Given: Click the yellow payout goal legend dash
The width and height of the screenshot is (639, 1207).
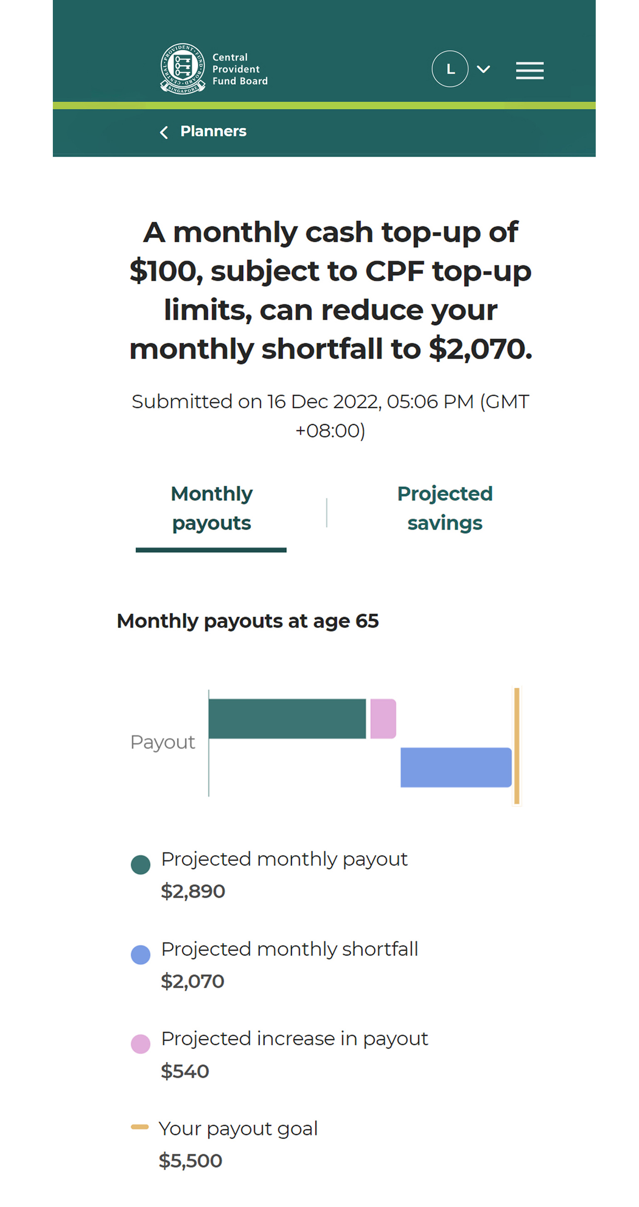Looking at the screenshot, I should pos(141,1128).
